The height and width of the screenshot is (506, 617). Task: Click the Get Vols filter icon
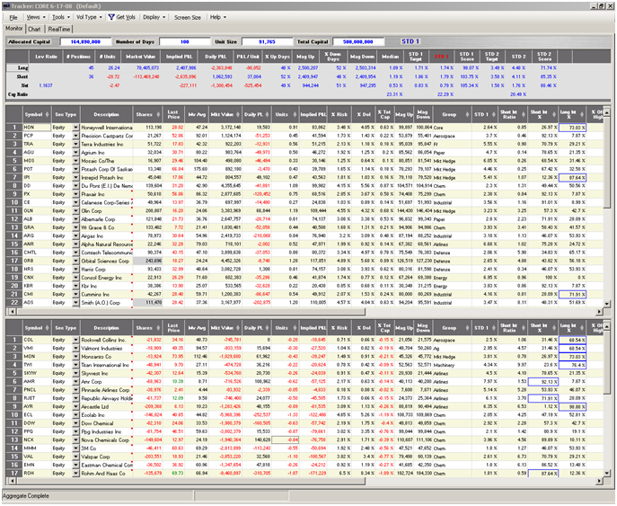[111, 17]
